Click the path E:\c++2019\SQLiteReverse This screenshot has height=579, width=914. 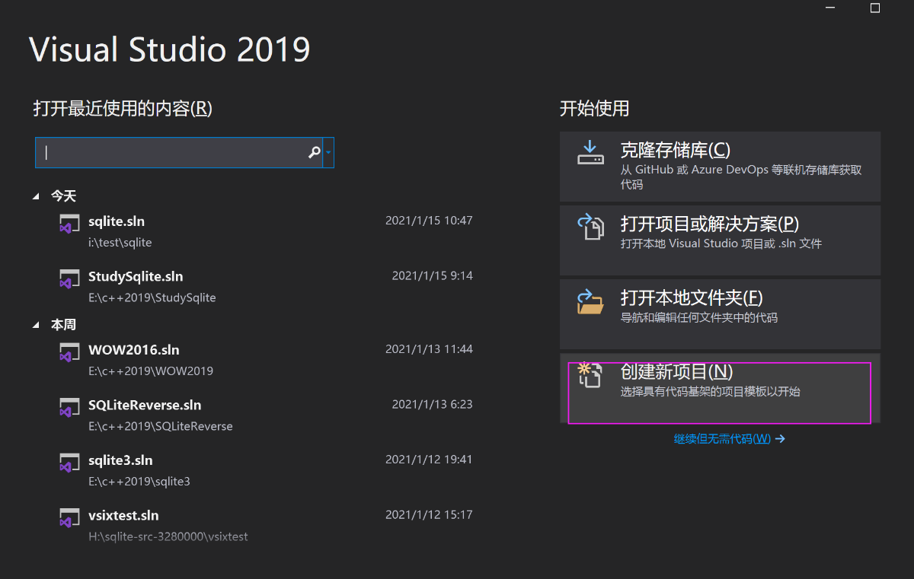point(161,426)
